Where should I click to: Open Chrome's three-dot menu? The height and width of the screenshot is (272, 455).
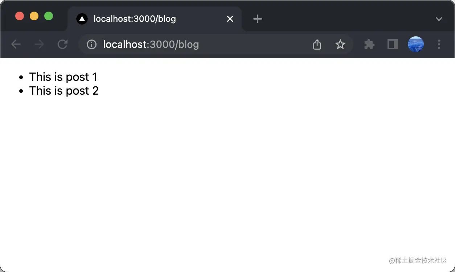point(439,45)
